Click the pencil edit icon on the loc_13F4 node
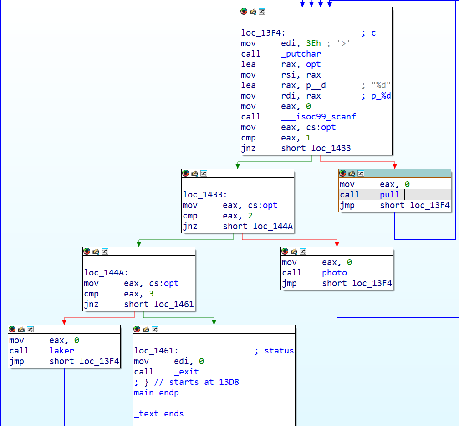The image size is (459, 426). 253,11
